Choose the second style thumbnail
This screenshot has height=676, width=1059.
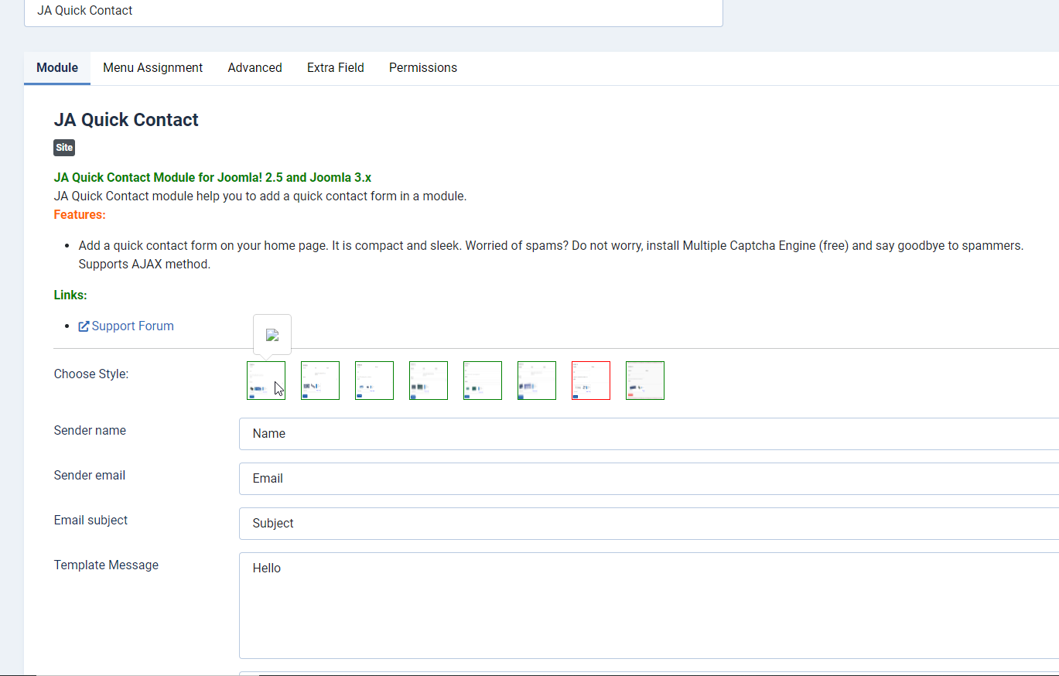(320, 381)
